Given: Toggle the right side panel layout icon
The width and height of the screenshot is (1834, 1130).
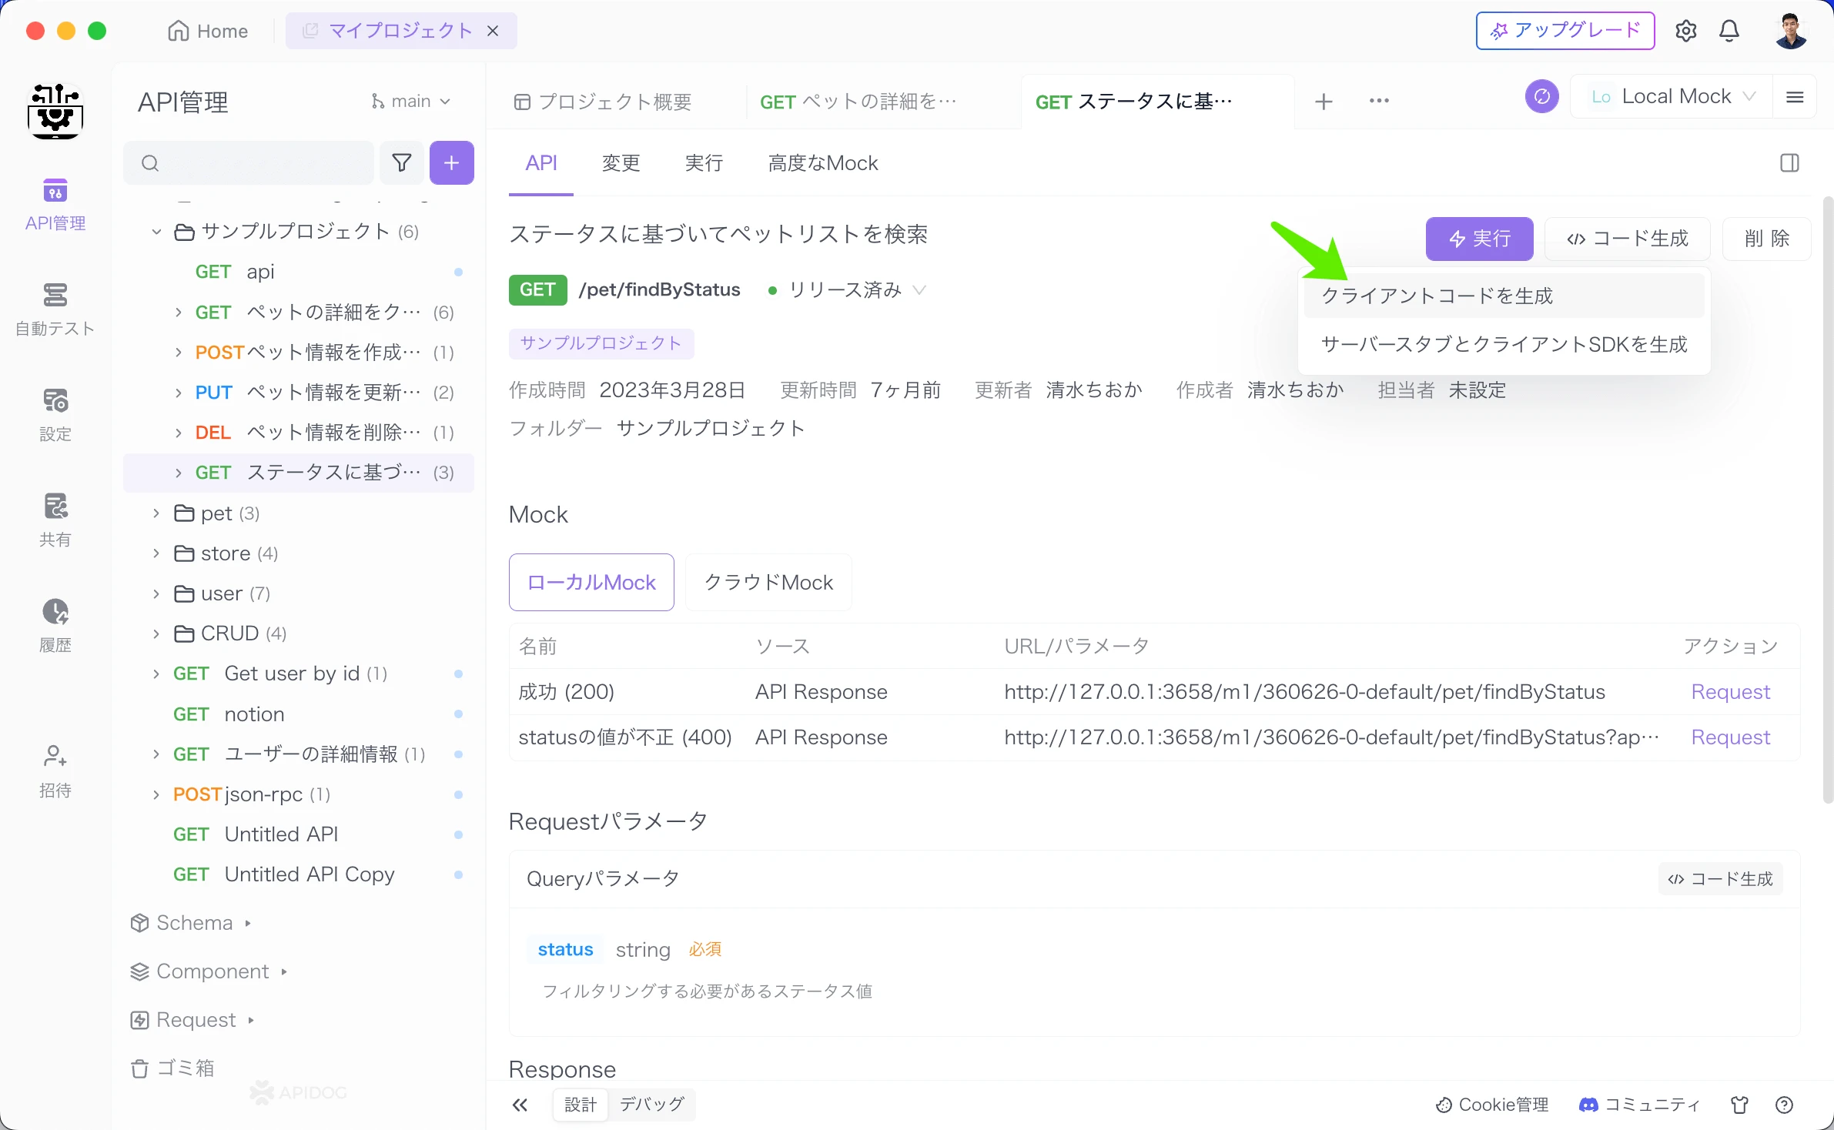Looking at the screenshot, I should (1789, 163).
